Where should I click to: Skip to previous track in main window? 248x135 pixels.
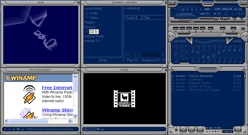(x=175, y=28)
